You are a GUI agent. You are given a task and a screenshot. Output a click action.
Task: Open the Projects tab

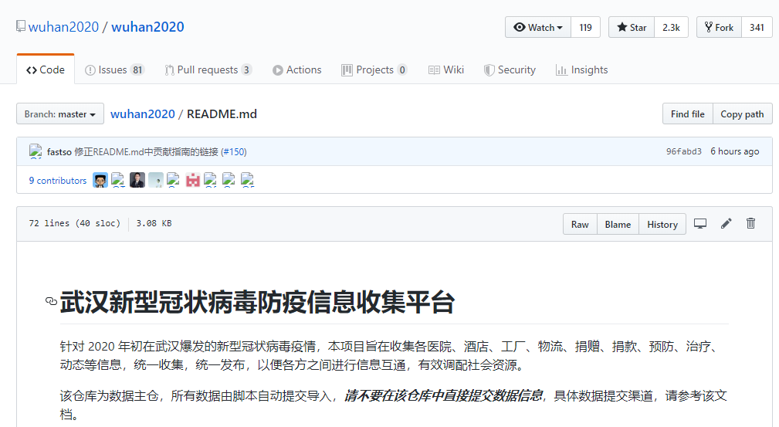coord(374,69)
